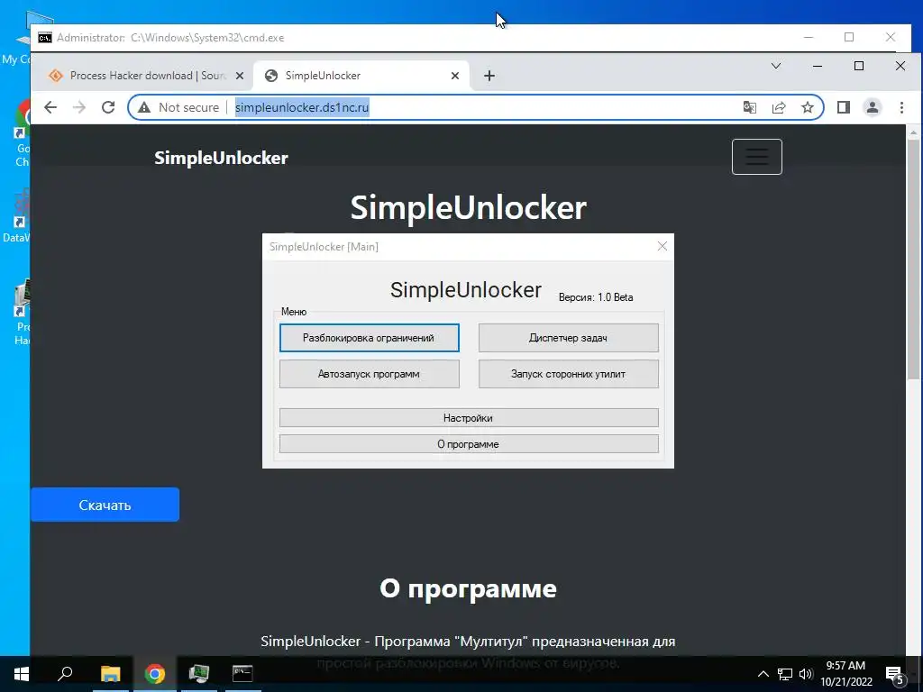923x692 pixels.
Task: Click the Not secure warning icon
Action: [144, 107]
